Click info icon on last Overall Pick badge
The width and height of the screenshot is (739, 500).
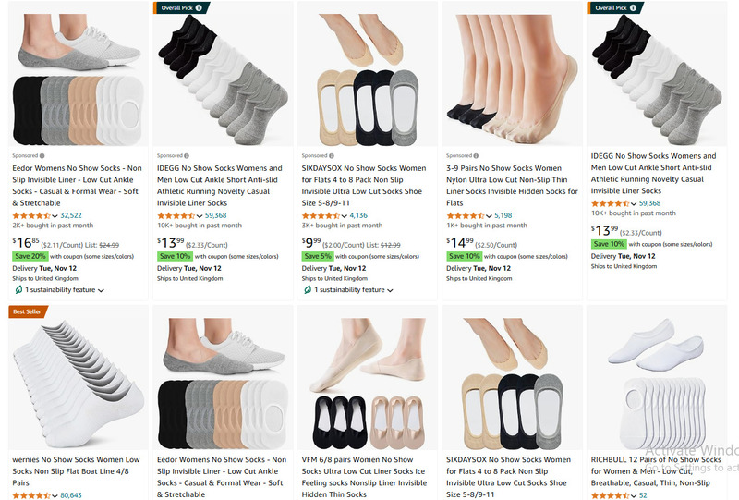[633, 7]
